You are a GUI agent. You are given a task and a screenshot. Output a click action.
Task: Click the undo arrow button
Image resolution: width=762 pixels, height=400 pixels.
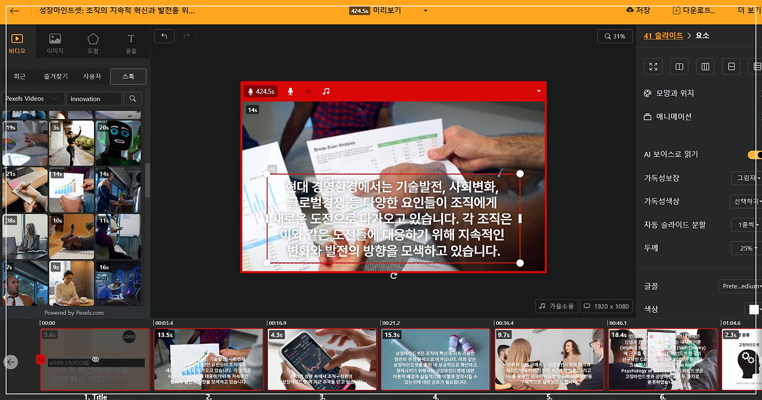tap(164, 36)
